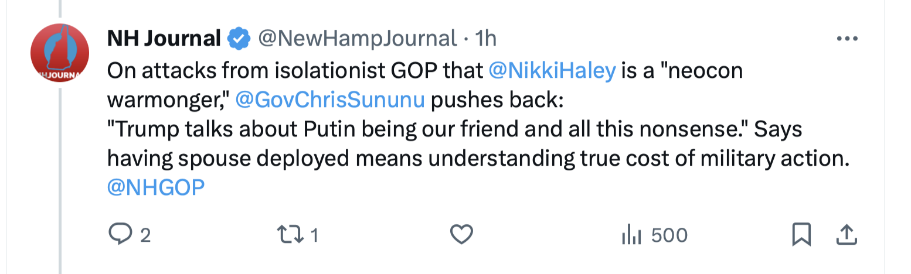This screenshot has height=274, width=911.
Task: Visit the @NikkiHaley mention
Action: click(552, 71)
